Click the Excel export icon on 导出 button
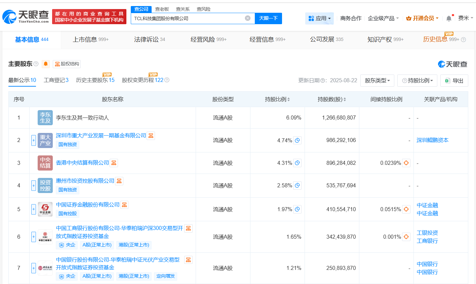Screen dimensions: 476x284 point(447,80)
